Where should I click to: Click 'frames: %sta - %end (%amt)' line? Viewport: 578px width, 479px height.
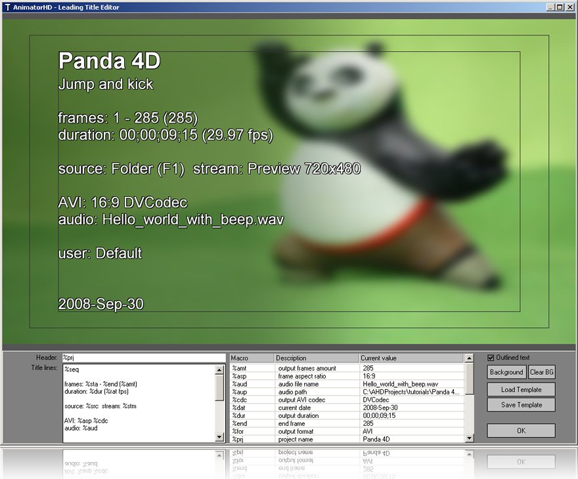point(100,384)
